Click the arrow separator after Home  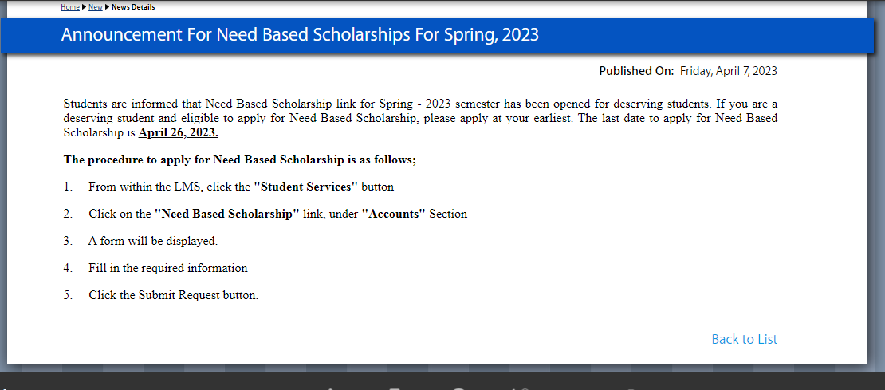click(84, 7)
